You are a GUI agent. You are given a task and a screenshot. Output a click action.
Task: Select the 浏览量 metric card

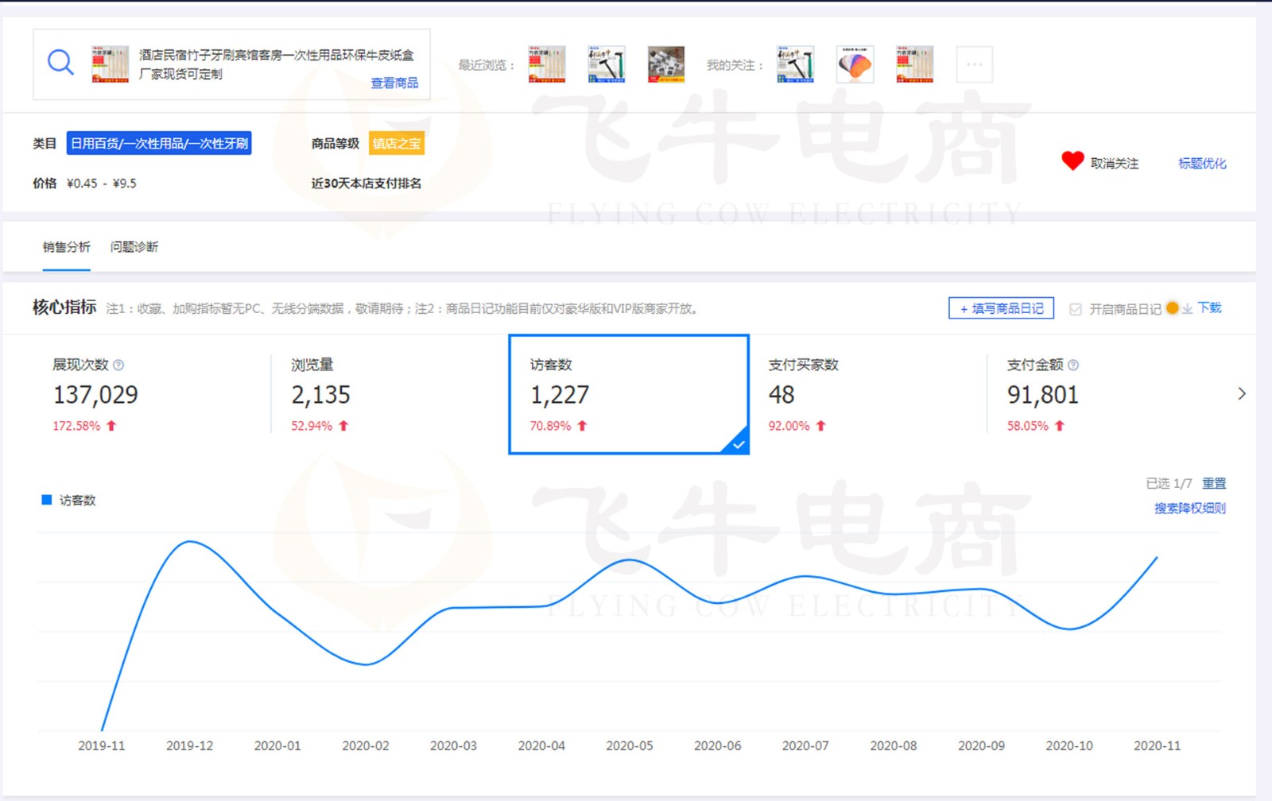(x=390, y=394)
